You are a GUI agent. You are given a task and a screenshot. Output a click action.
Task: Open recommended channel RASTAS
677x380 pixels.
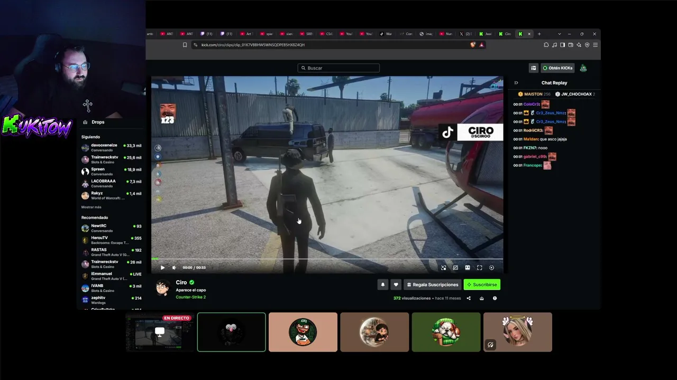[111, 252]
